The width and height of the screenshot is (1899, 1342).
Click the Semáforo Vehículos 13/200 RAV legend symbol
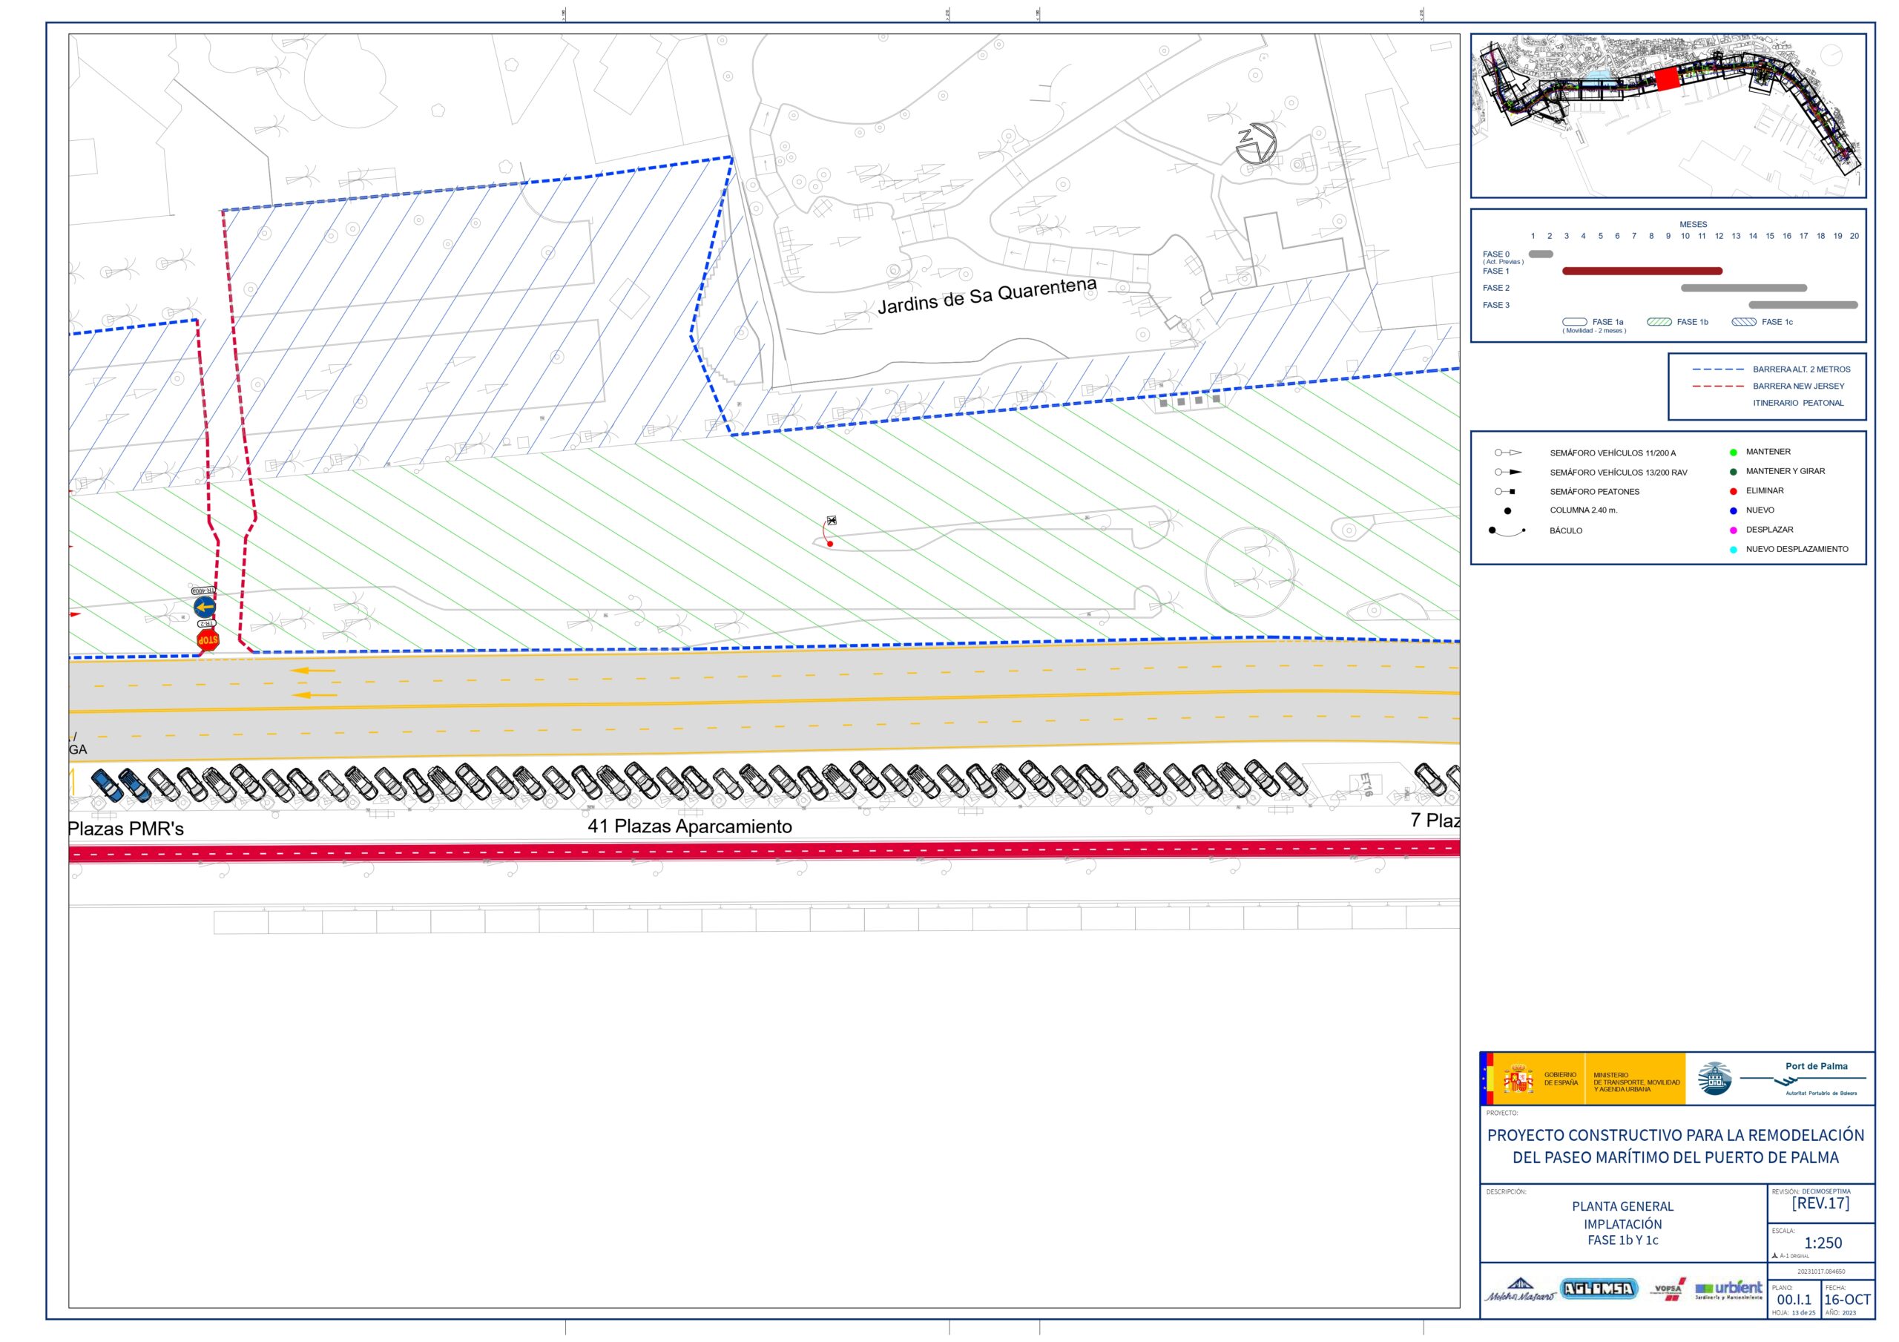(x=1508, y=473)
